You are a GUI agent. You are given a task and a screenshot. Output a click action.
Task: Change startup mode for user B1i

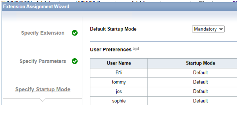[200, 73]
